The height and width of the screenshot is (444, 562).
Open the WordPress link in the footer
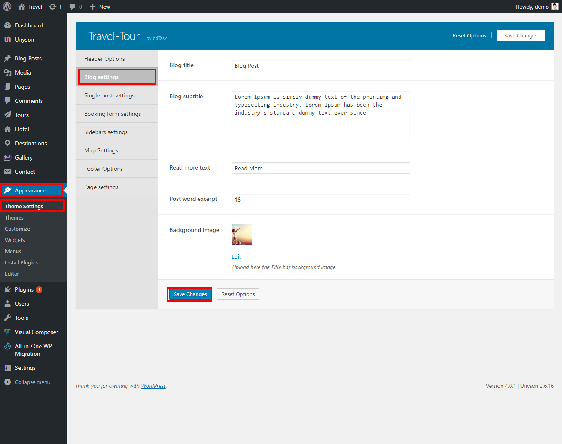coord(153,386)
